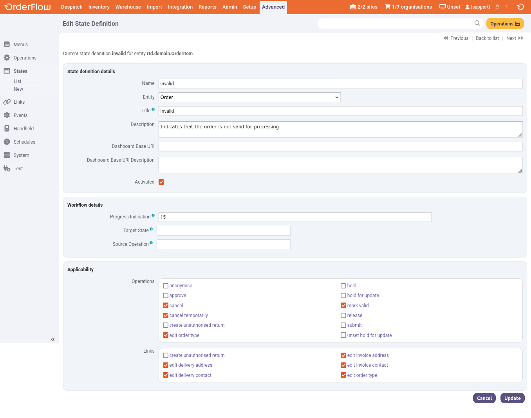Open the 1/7 organisations selector
Screen dimensions: 531x418
click(408, 7)
